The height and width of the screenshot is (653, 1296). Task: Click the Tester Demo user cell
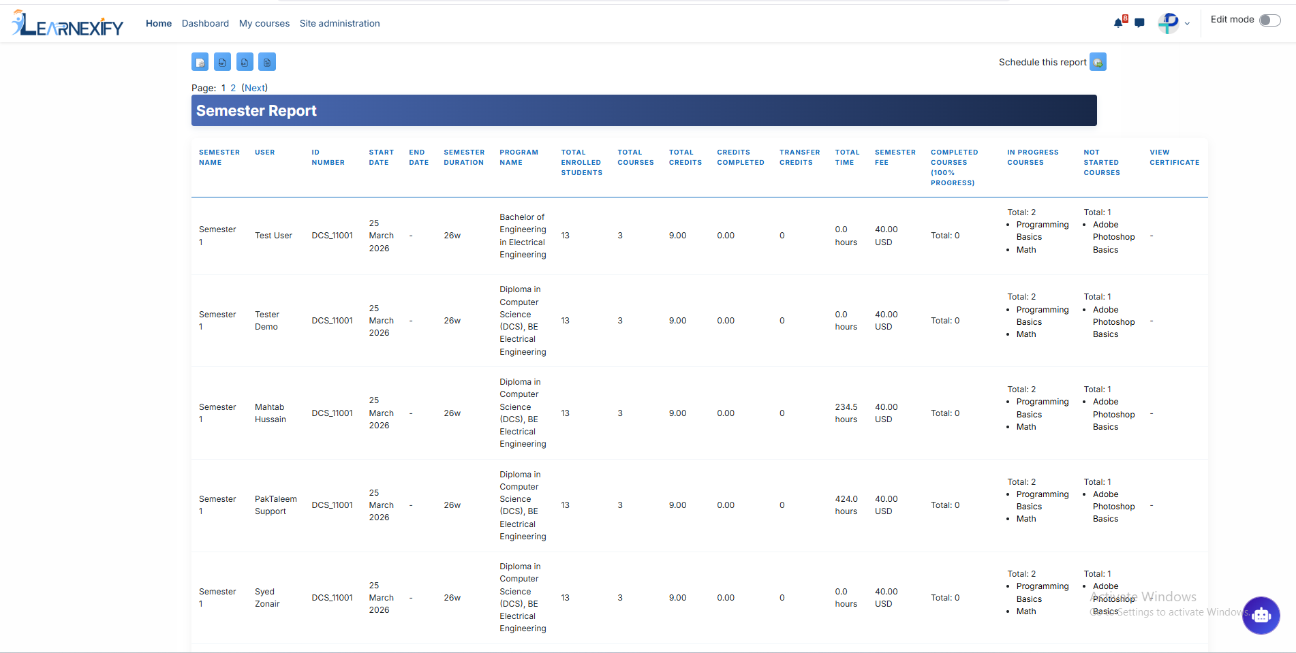pos(267,321)
